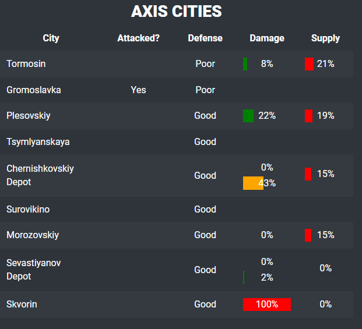The height and width of the screenshot is (329, 362).
Task: Click the Damage column header
Action: click(267, 38)
